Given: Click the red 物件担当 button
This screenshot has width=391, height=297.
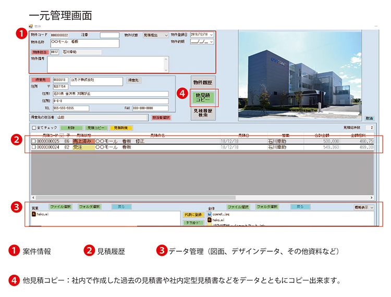Looking at the screenshot, I should [x=40, y=52].
